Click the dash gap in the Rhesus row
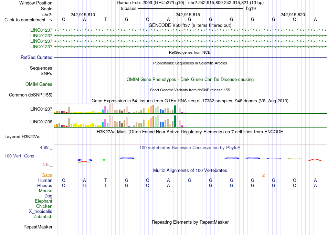The image size is (327, 235). click(x=190, y=185)
